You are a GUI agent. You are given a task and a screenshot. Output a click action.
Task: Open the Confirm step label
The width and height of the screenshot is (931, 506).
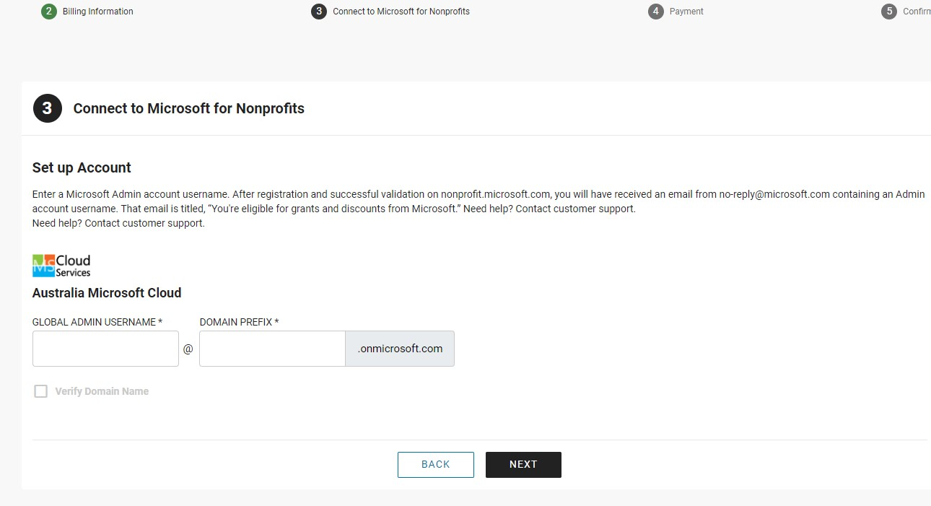917,12
